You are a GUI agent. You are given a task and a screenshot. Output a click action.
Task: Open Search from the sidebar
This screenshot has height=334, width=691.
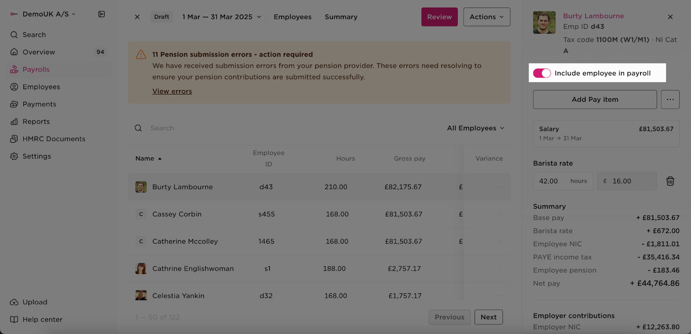34,34
